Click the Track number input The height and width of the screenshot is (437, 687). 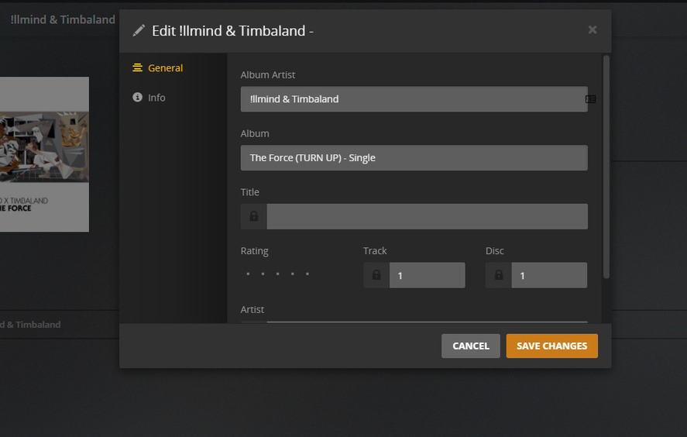[x=428, y=275]
